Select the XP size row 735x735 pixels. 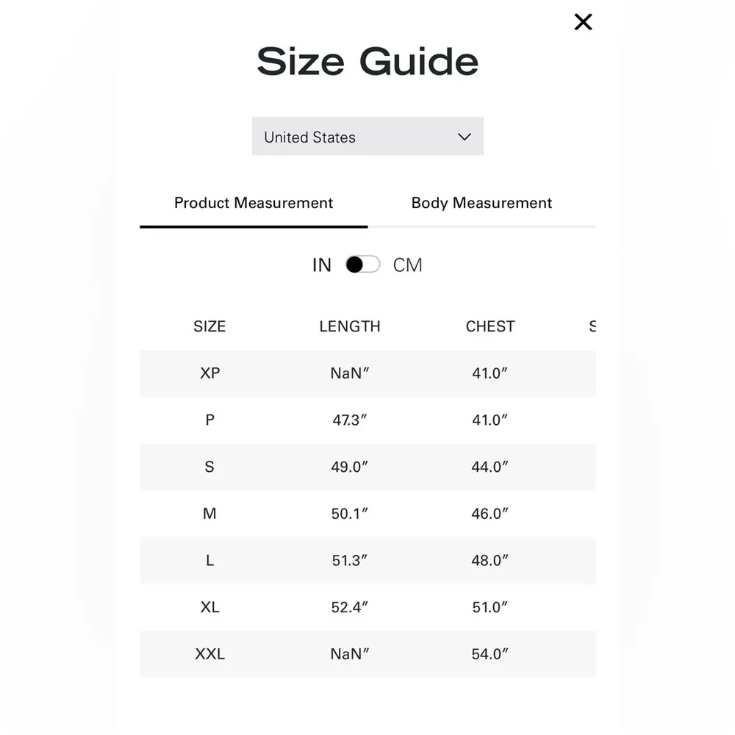click(209, 373)
